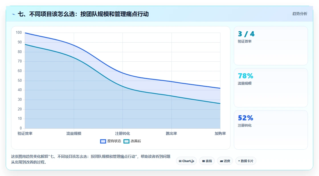The image size is (319, 176).
Task: Click the icon inside the 进度 tag
Action: click(221, 161)
